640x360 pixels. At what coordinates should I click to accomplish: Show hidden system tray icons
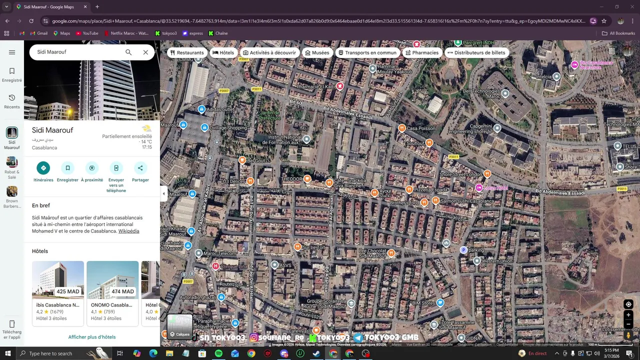pyautogui.click(x=556, y=353)
